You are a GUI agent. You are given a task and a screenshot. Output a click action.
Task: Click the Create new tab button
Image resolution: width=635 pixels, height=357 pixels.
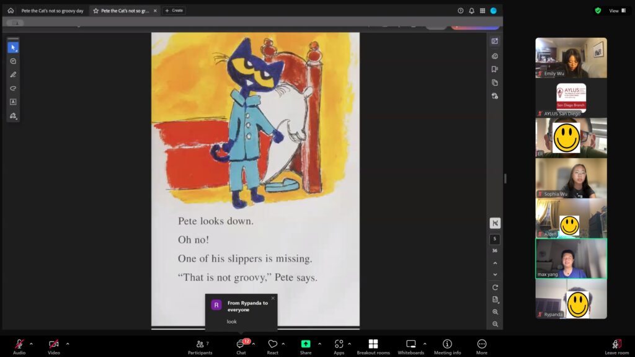point(174,11)
